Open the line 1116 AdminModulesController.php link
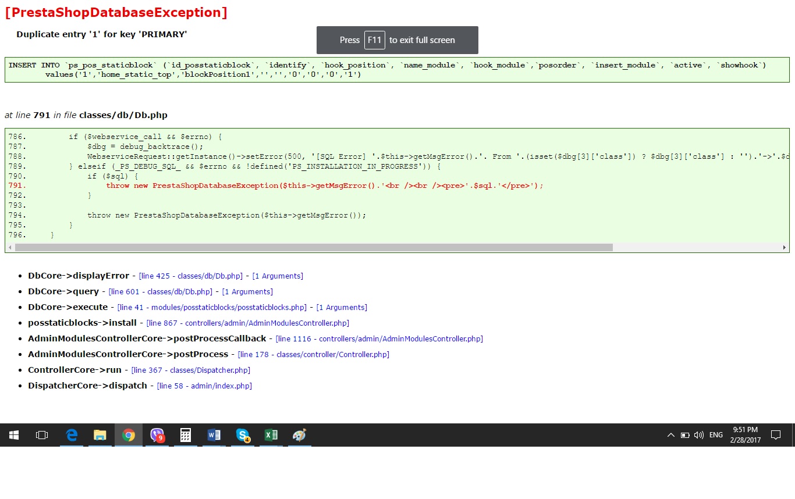This screenshot has width=795, height=499. pos(379,339)
